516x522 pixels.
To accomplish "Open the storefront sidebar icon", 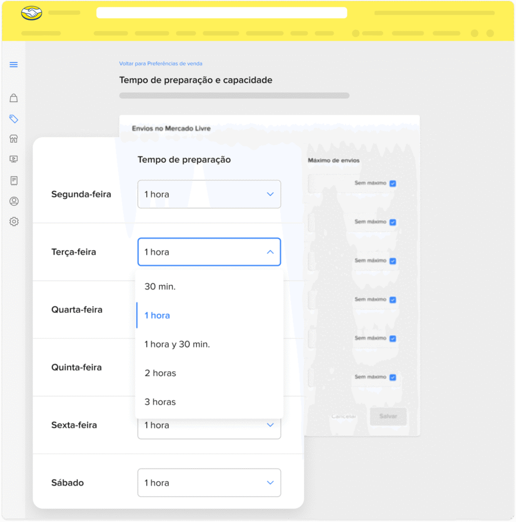I will pos(14,139).
